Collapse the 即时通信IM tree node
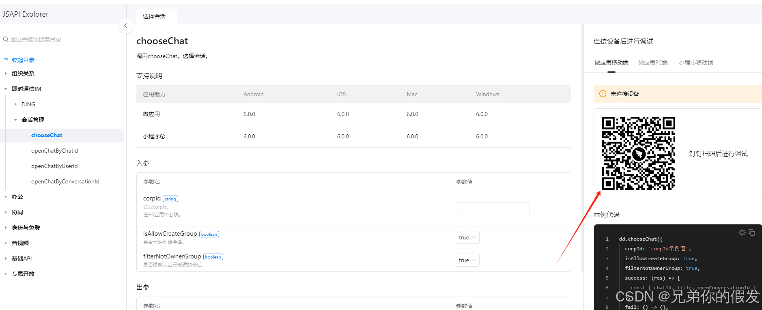Screen dimensions: 762x310 (6, 89)
